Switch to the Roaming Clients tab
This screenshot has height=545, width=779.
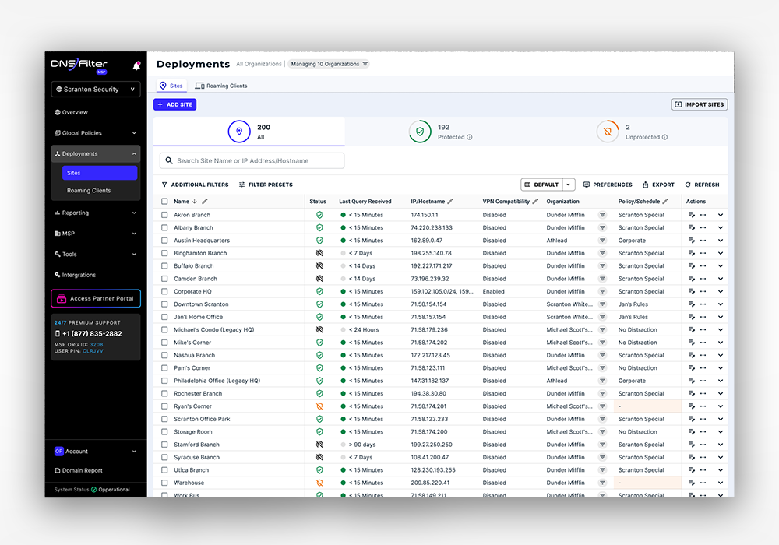click(x=221, y=86)
